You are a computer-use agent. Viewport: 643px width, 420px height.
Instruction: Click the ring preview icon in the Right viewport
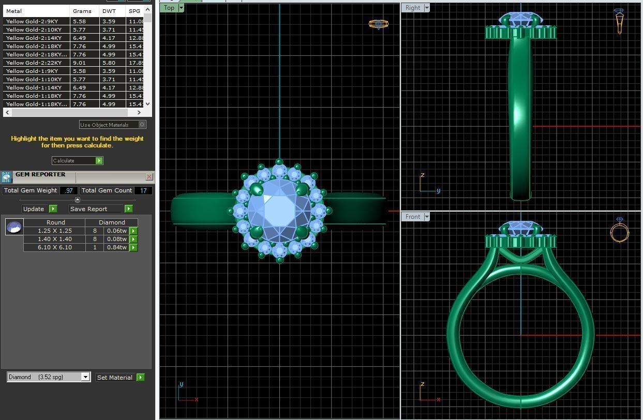[x=619, y=21]
